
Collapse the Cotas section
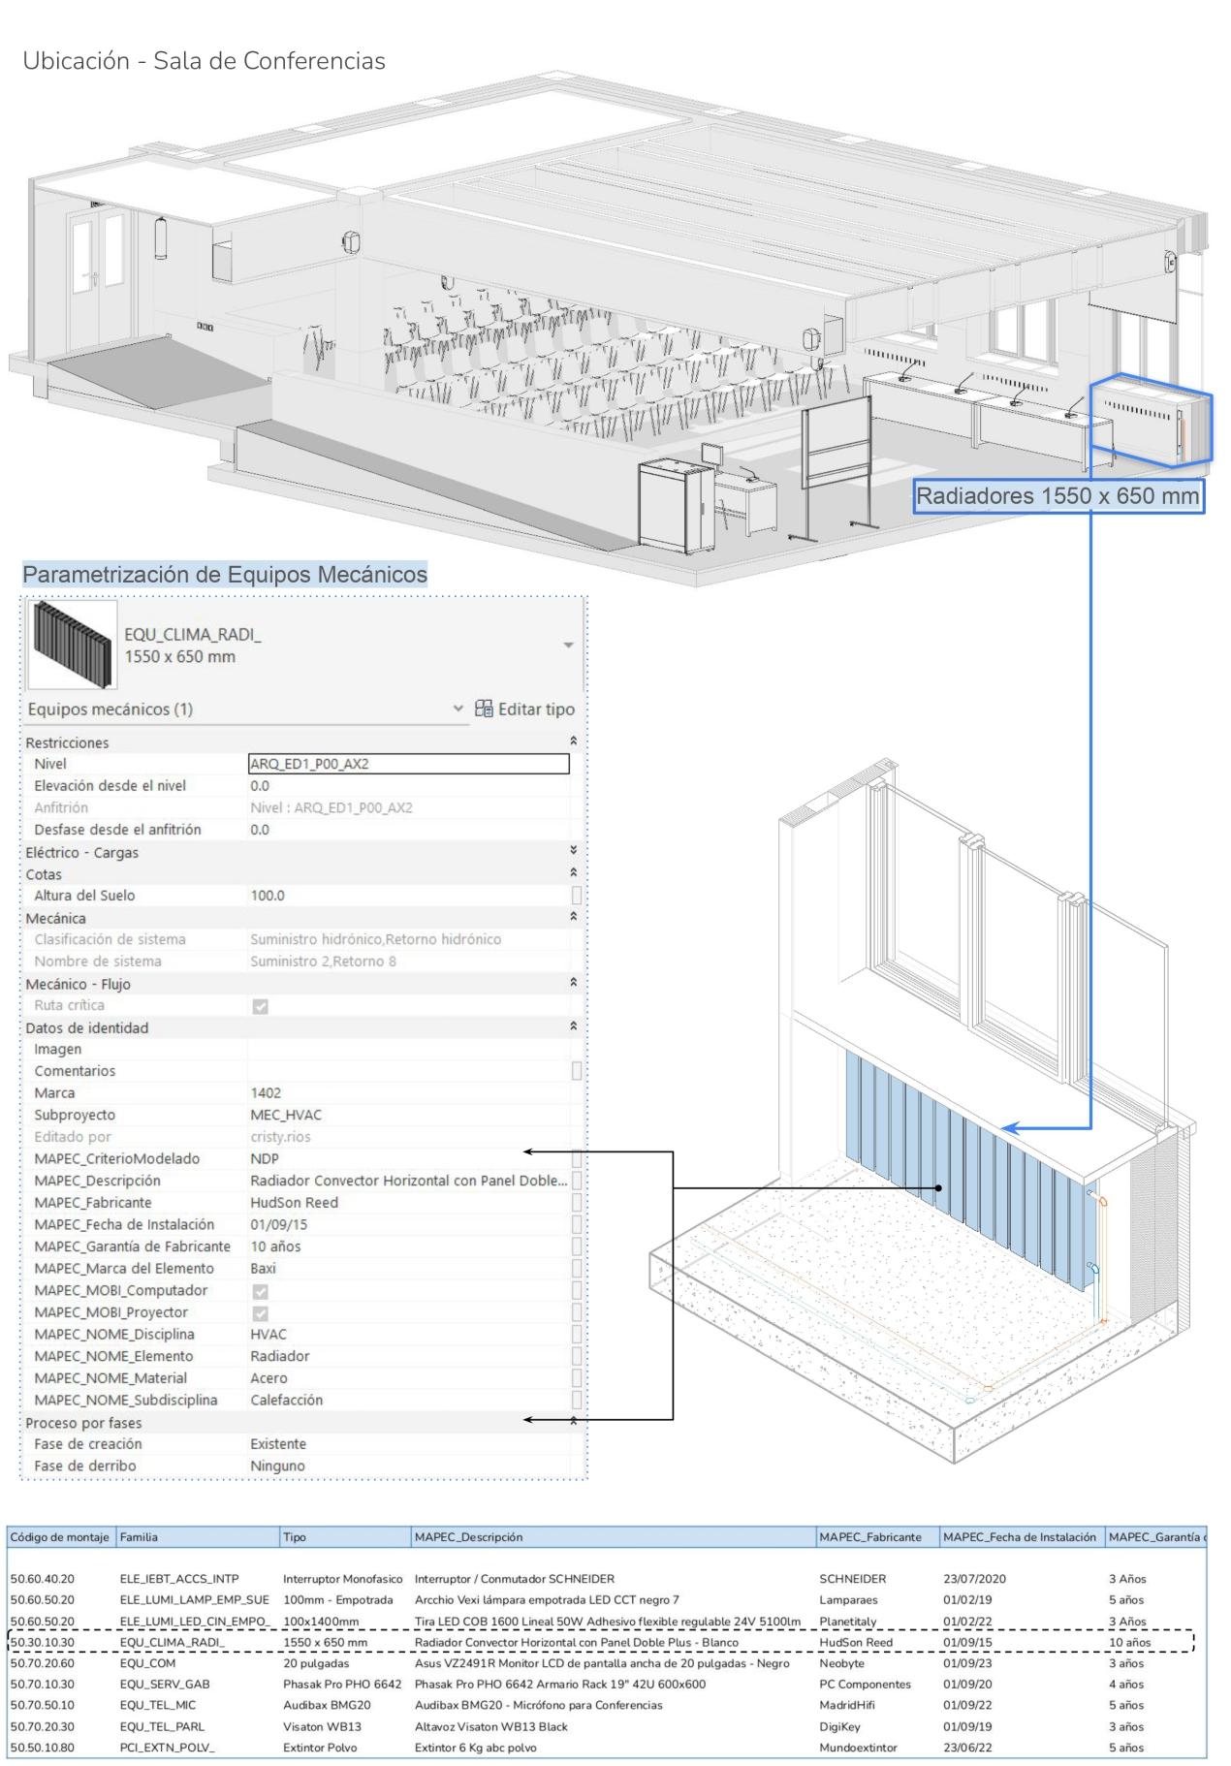574,874
